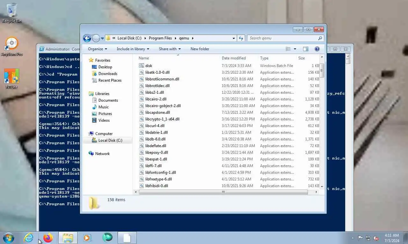This screenshot has height=244, width=408.
Task: Open the chevron after qemu breadcrumb
Action: [x=193, y=38]
